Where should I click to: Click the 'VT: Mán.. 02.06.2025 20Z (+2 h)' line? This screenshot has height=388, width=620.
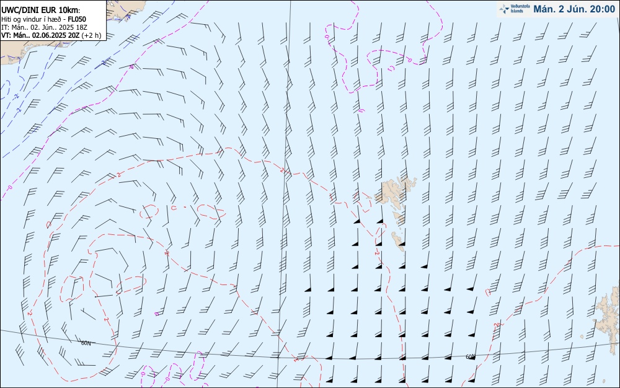pos(51,35)
